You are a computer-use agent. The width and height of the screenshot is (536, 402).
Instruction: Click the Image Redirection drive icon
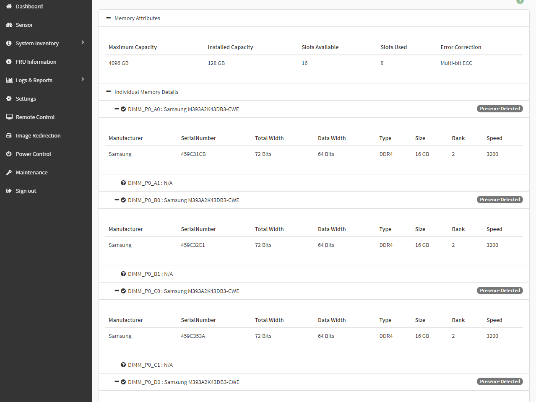(9, 135)
